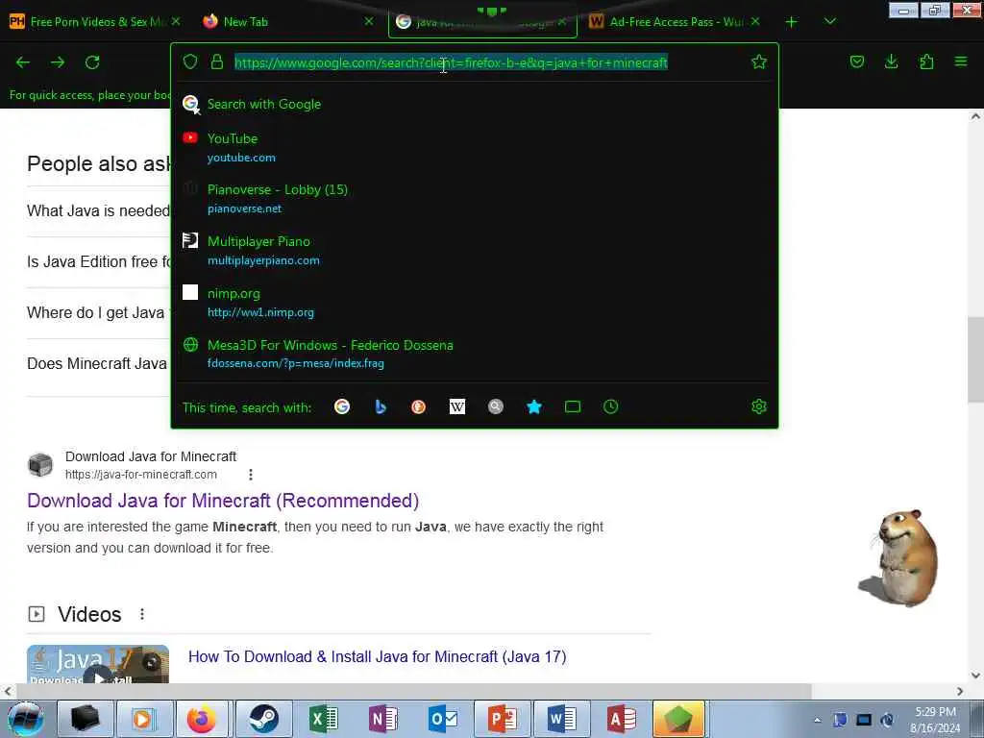
Task: Search bookmarks with the blue star icon
Action: click(534, 406)
